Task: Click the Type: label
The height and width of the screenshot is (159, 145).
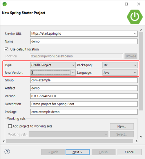Action: point(8,65)
